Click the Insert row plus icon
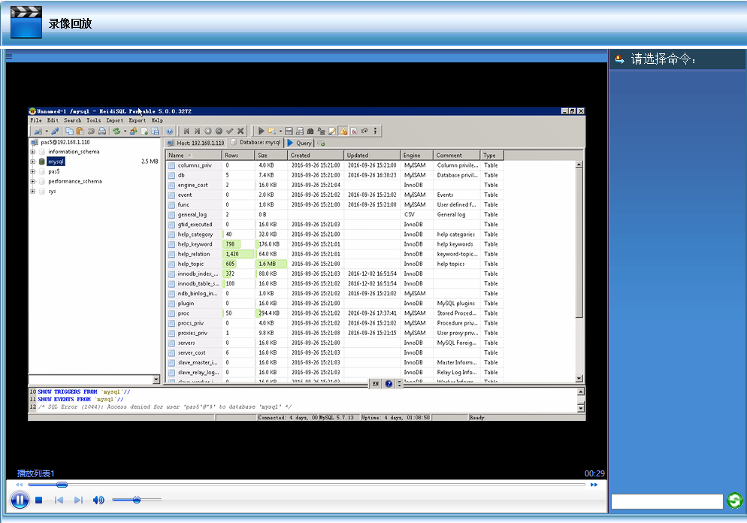Screen dimensions: 747x523 pyautogui.click(x=208, y=131)
